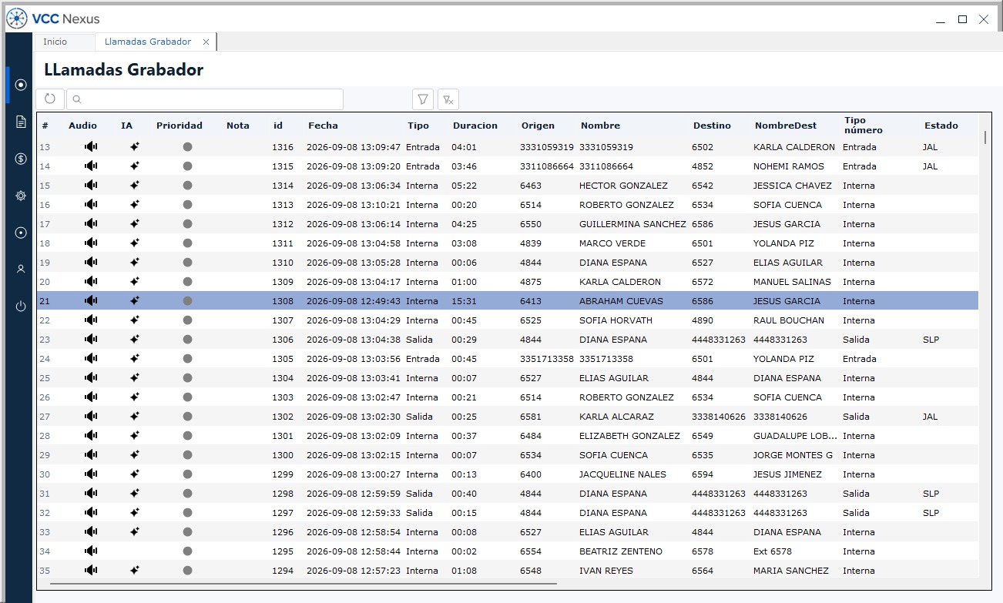Viewport: 1003px width, 603px height.
Task: Select the cell ELIZABETH GONZALEZ
Action: click(x=629, y=436)
